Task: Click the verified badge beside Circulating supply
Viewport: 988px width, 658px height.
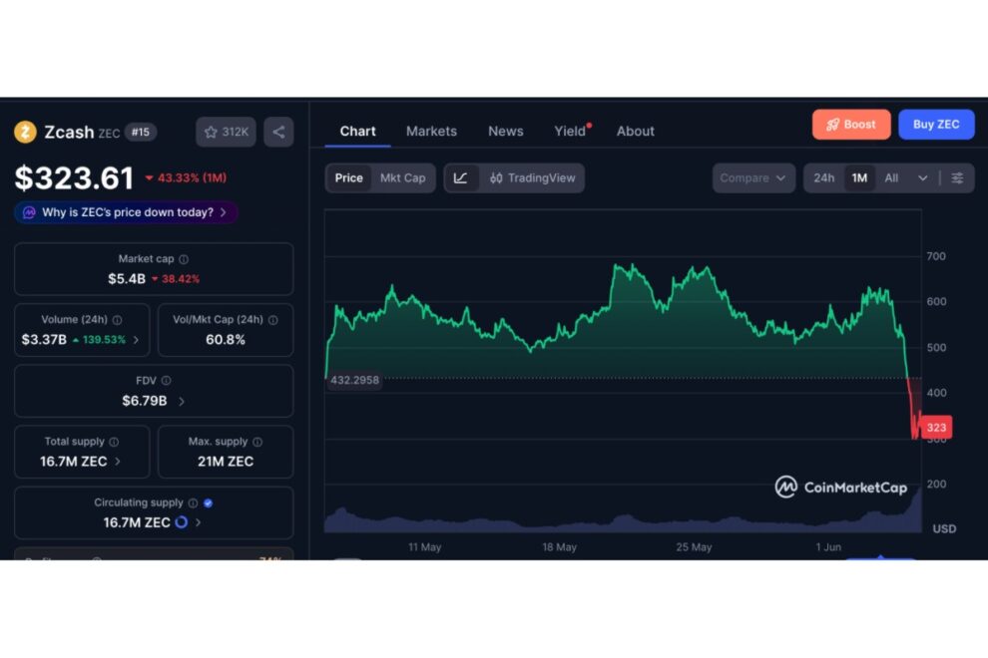Action: pyautogui.click(x=208, y=502)
